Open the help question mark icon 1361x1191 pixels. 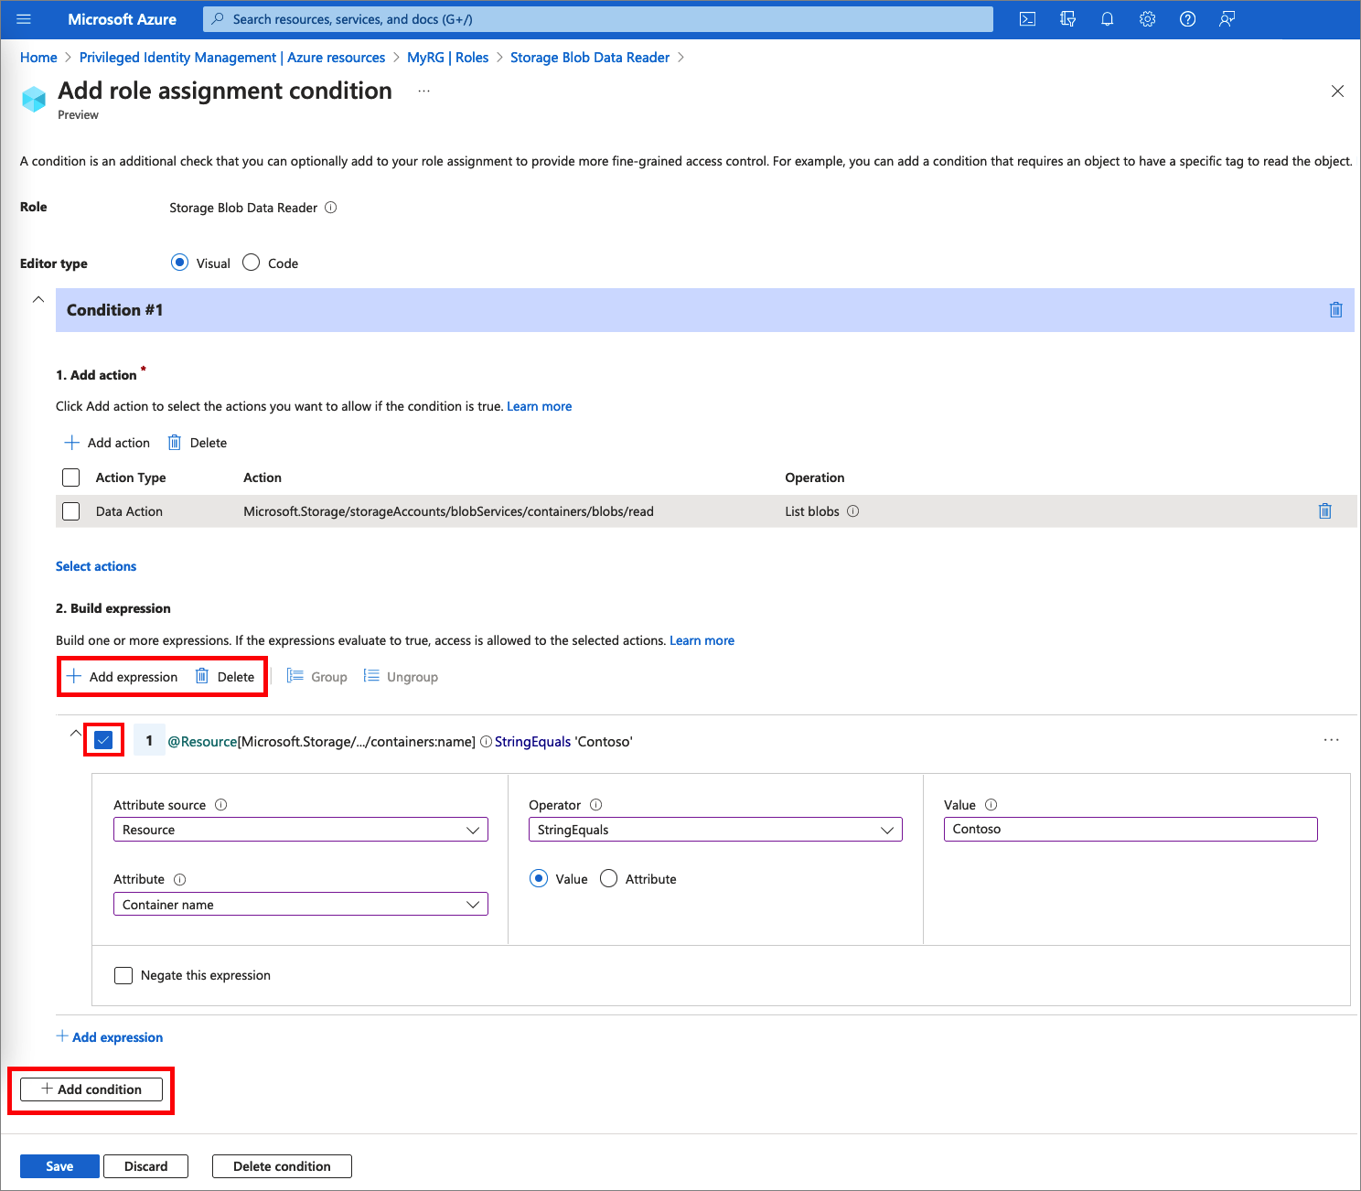click(x=1187, y=19)
